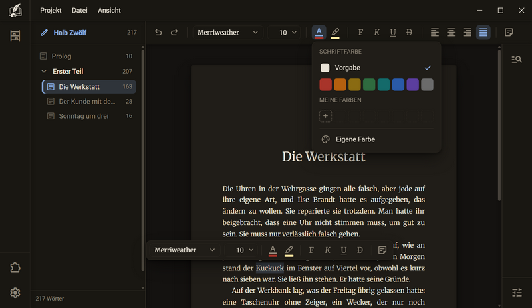The image size is (532, 308).
Task: Pick the yellow-olive font color swatch
Action: coord(354,85)
